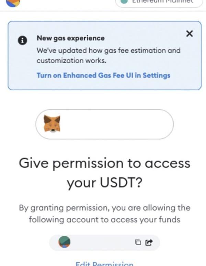The image size is (206, 266).
Task: Open address in block explorer via arrow icon
Action: click(x=149, y=242)
